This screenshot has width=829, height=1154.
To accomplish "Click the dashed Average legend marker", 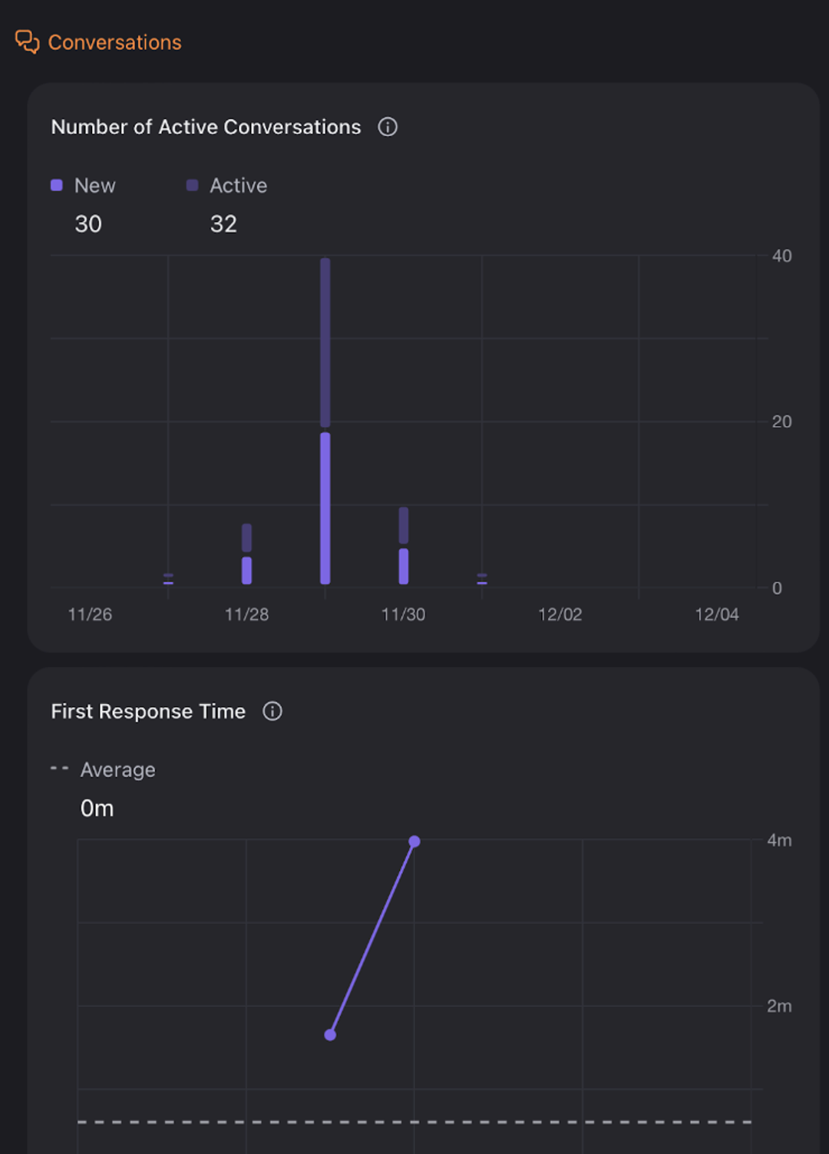I will pyautogui.click(x=58, y=768).
